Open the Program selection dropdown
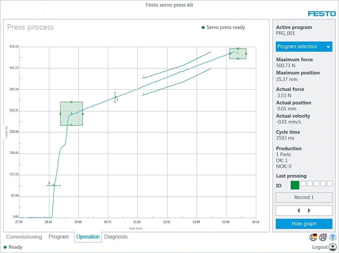Image resolution: width=339 pixels, height=253 pixels. 304,46
